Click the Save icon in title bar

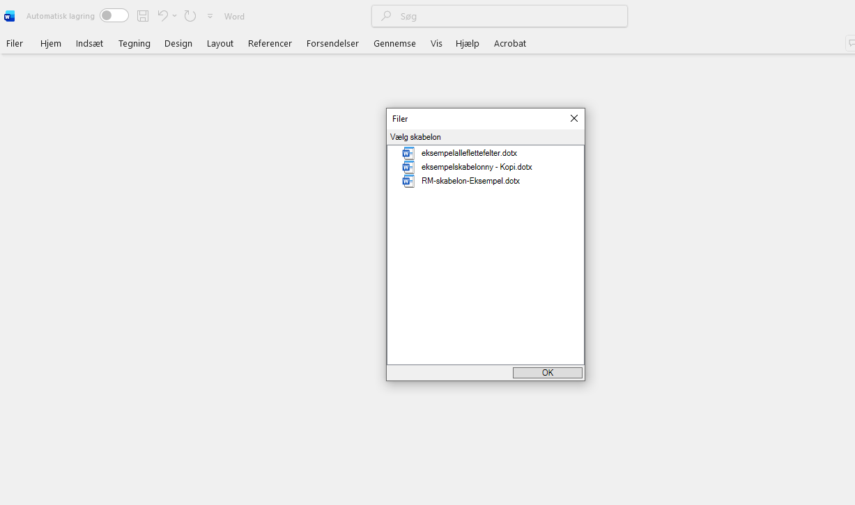(143, 16)
